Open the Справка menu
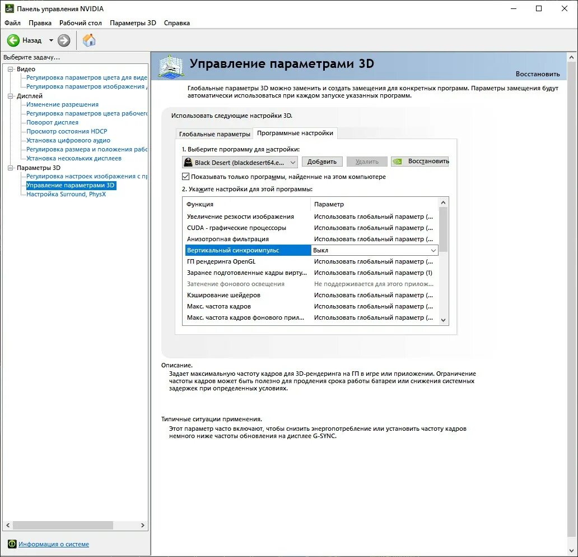This screenshot has width=578, height=557. pos(176,23)
